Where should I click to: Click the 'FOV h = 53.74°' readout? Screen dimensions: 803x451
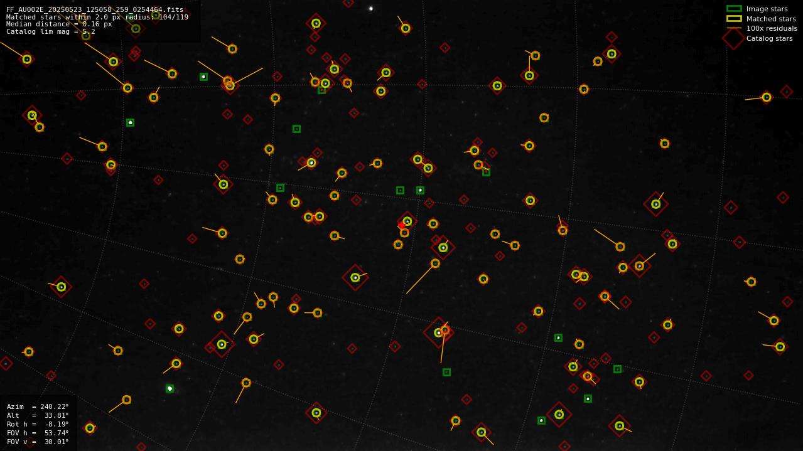pyautogui.click(x=38, y=433)
